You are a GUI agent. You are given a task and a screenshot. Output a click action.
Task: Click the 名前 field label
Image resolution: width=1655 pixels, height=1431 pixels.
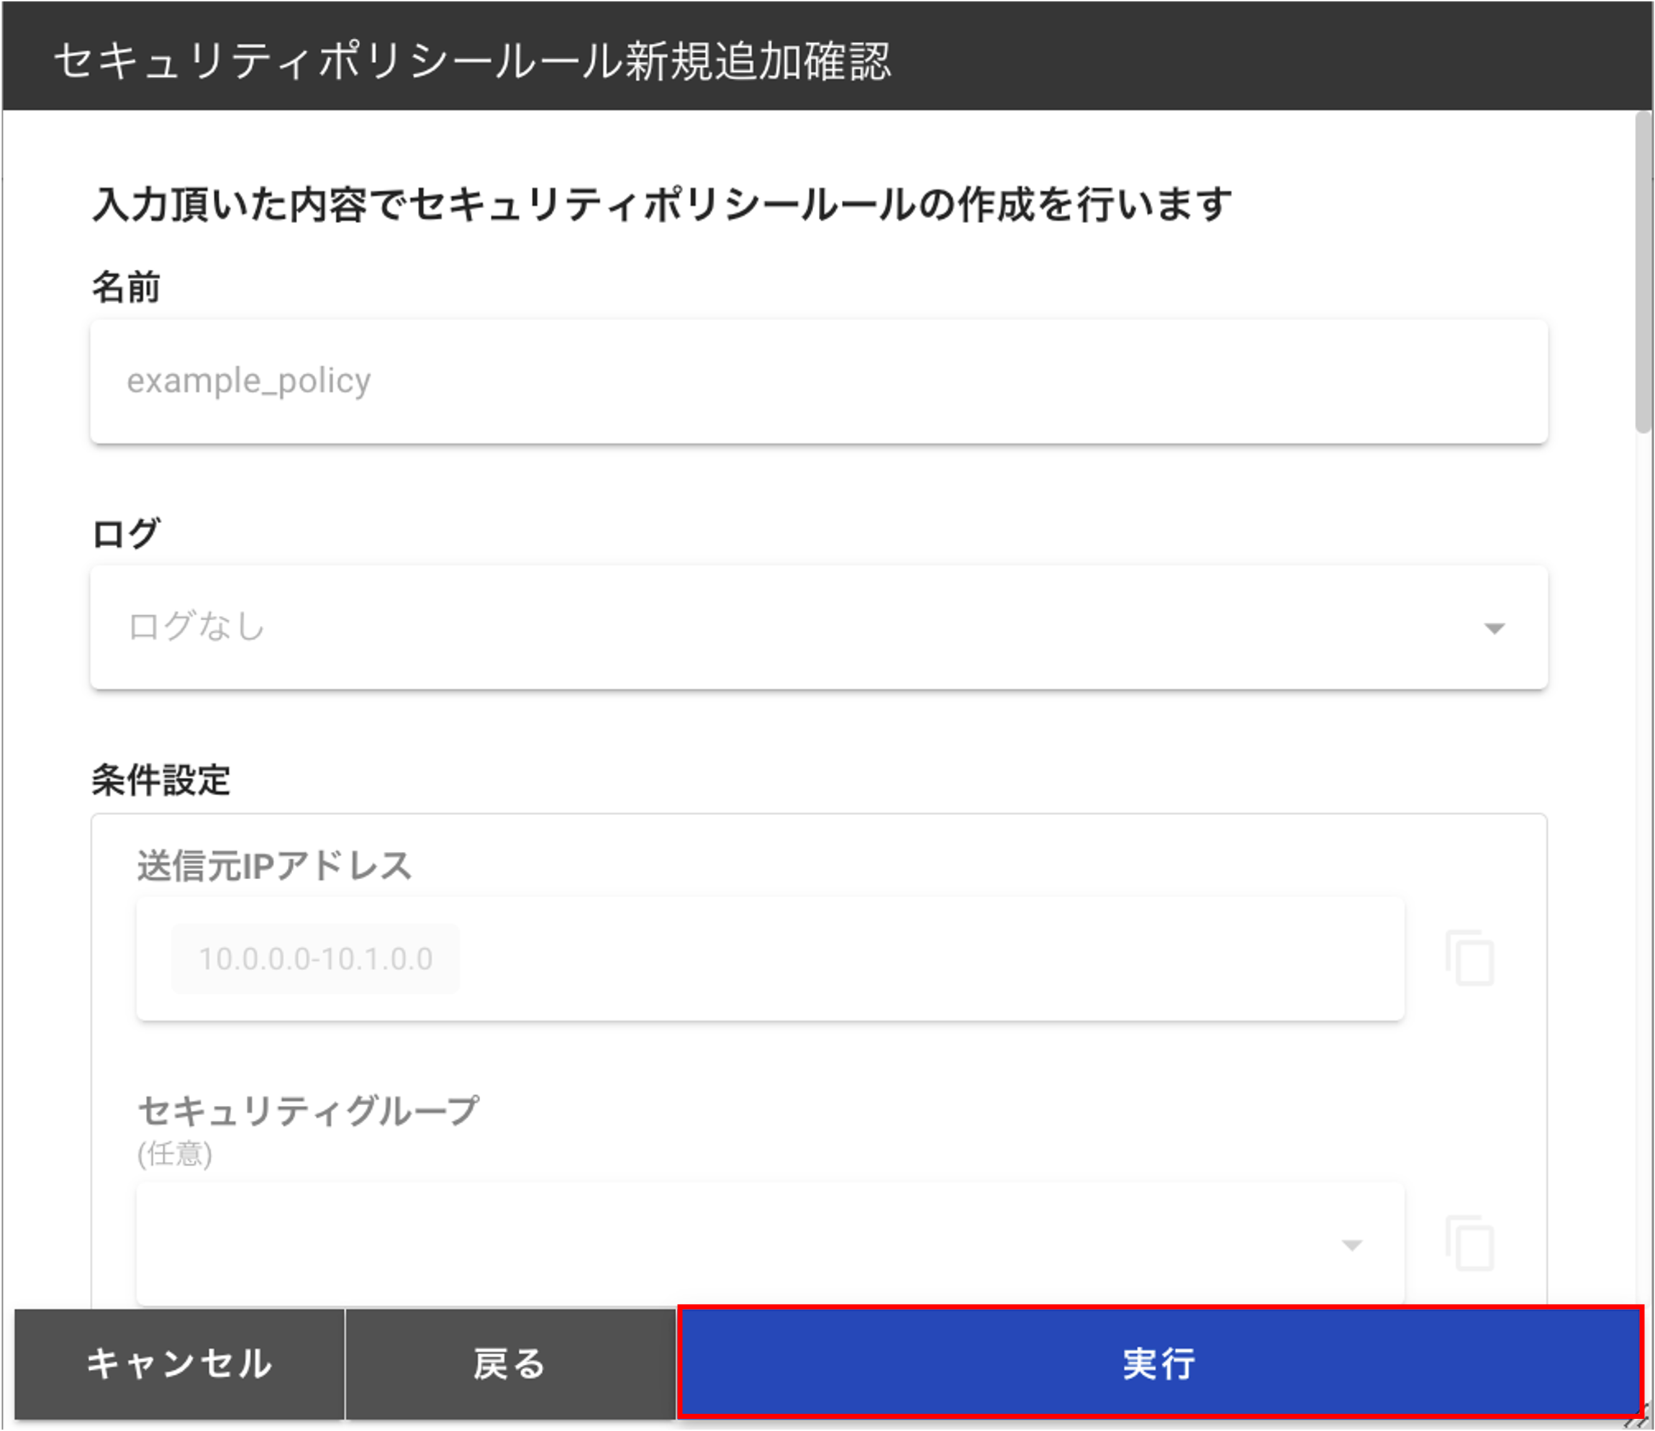pyautogui.click(x=126, y=286)
